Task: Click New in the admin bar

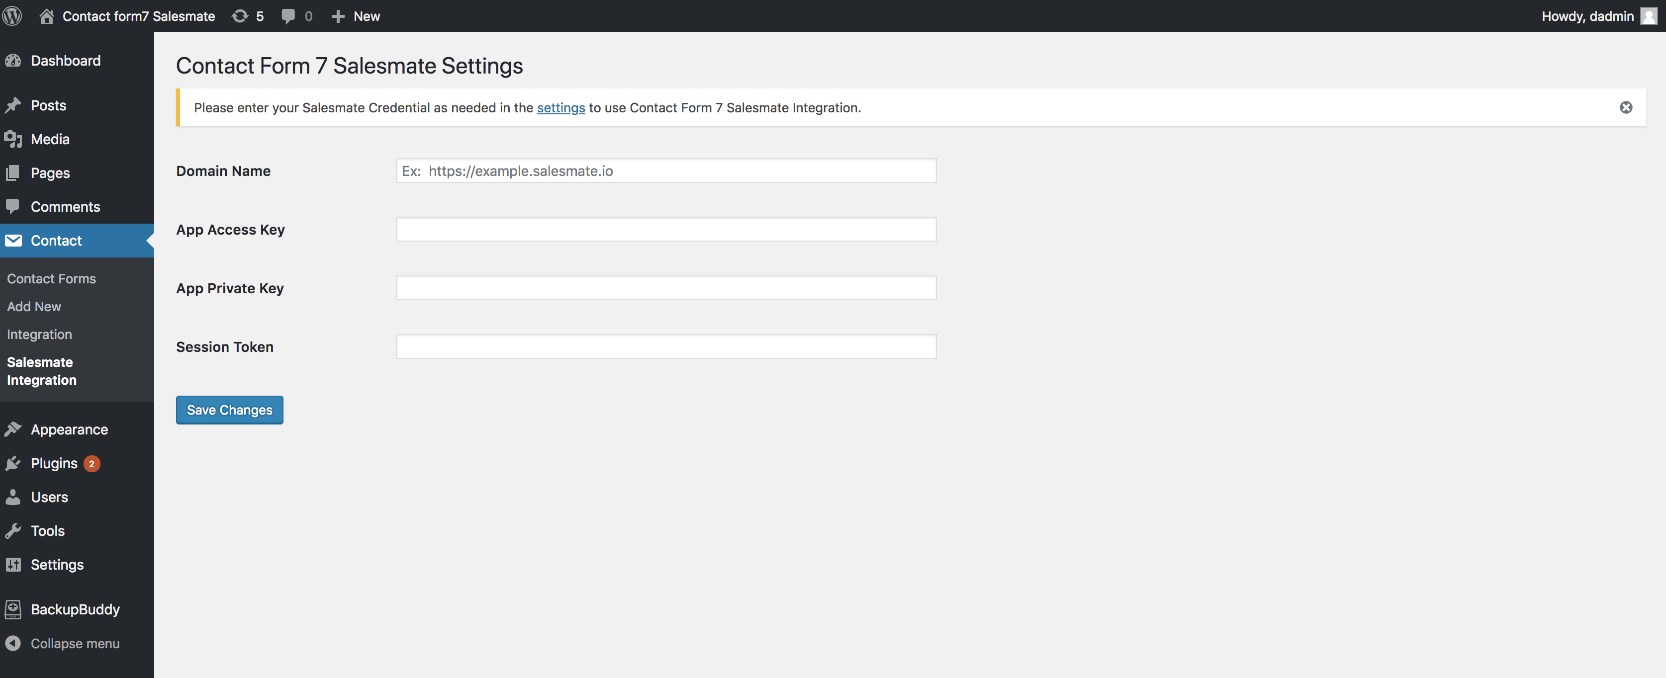Action: click(x=367, y=16)
